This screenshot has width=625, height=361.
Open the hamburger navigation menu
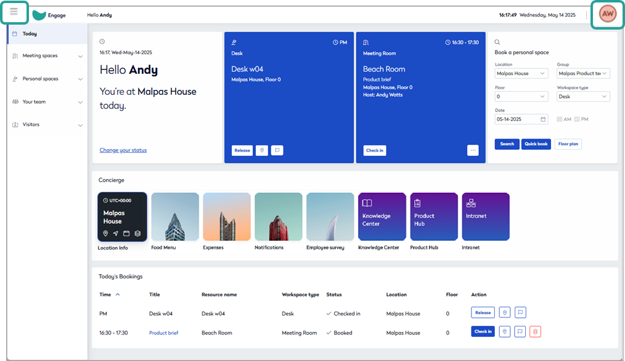pyautogui.click(x=14, y=12)
